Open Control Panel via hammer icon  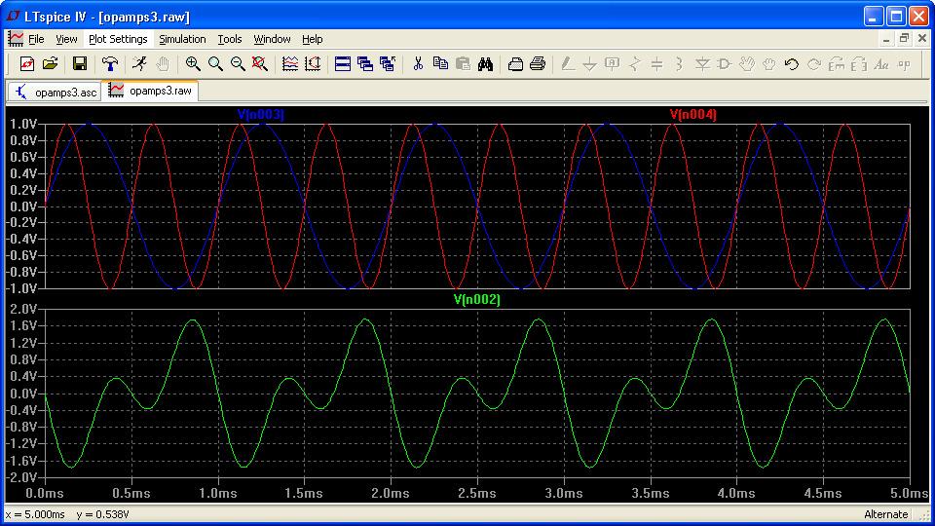click(110, 64)
